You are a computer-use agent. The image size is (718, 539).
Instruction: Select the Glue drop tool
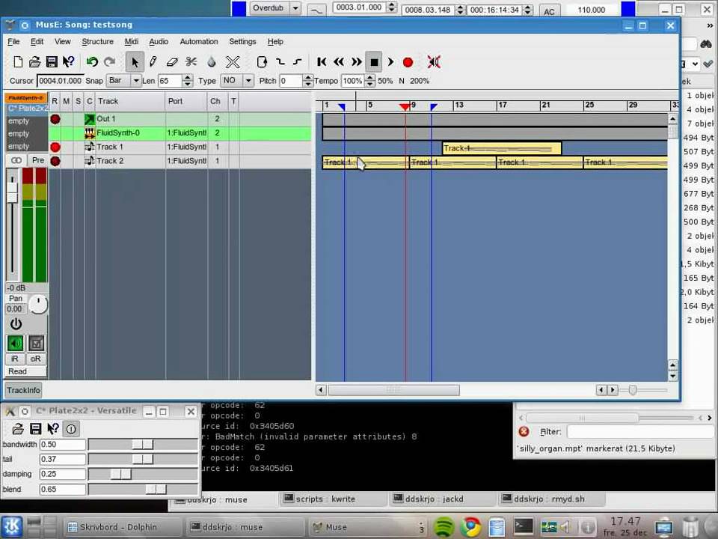click(211, 62)
